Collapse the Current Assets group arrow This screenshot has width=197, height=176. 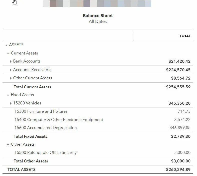[8, 53]
